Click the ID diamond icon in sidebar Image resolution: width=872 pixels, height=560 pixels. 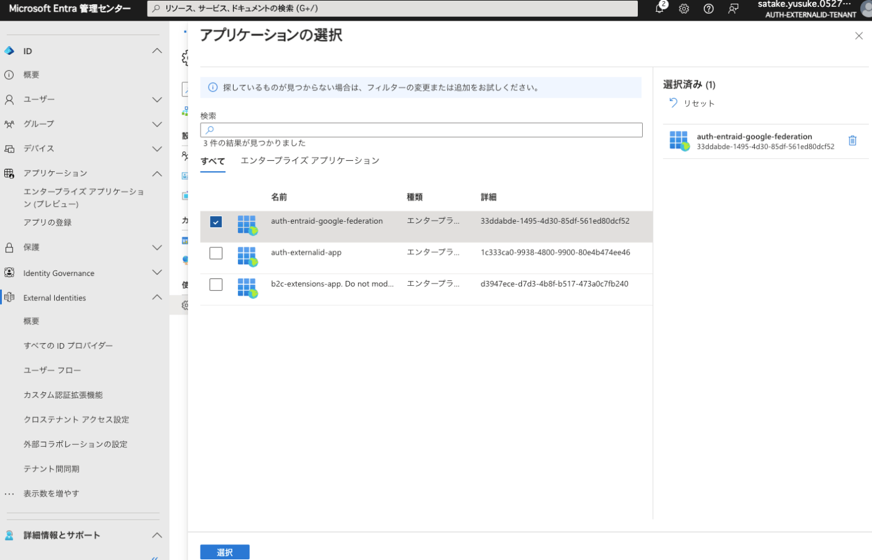click(9, 51)
